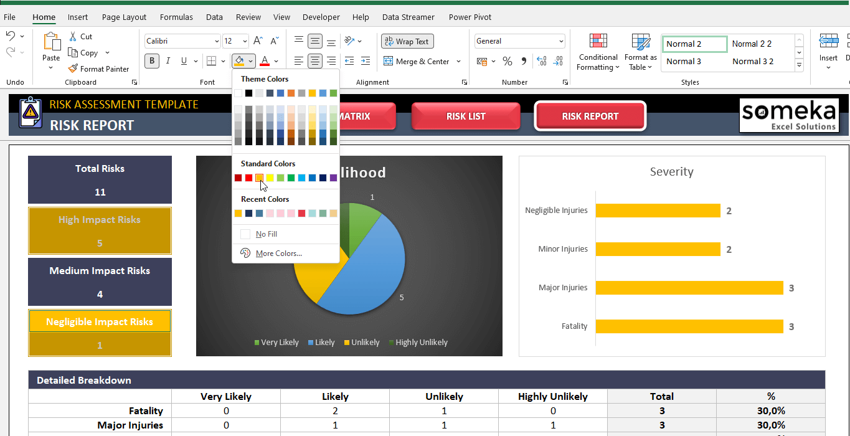Switch to the Data Streamer tab
850x436 pixels.
tap(408, 17)
